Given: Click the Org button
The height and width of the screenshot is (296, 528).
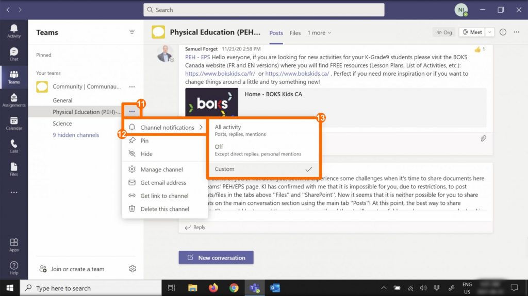Looking at the screenshot, I should (x=444, y=32).
